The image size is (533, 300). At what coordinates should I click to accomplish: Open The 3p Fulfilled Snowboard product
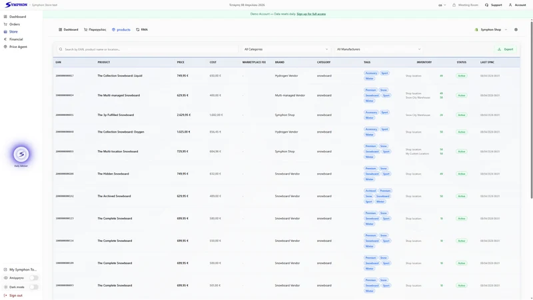coord(115,115)
